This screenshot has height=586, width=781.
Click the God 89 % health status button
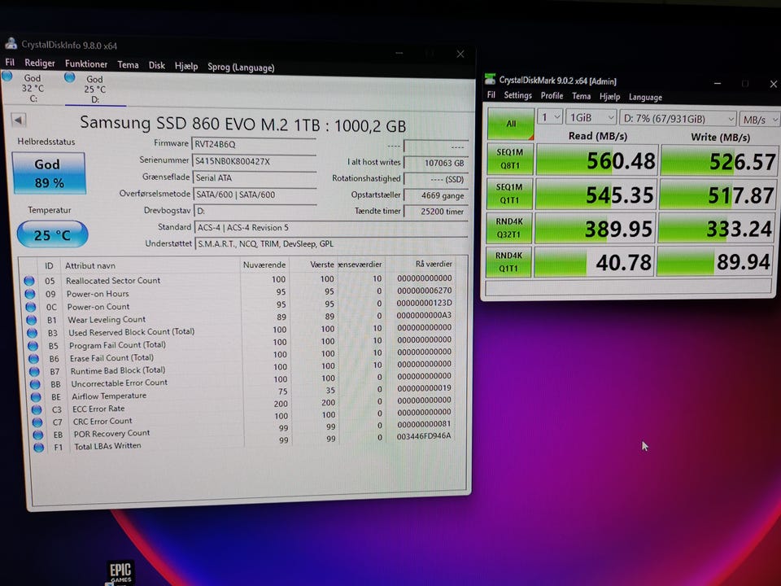[49, 173]
